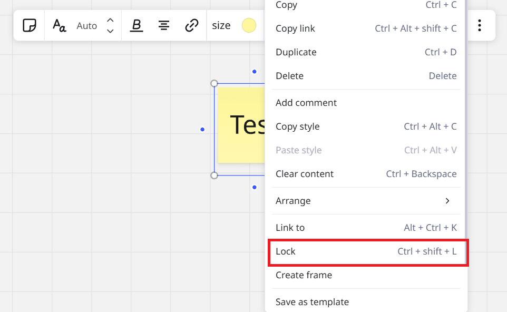
Task: Click the bottom-left resize handle of the note
Action: 214,174
